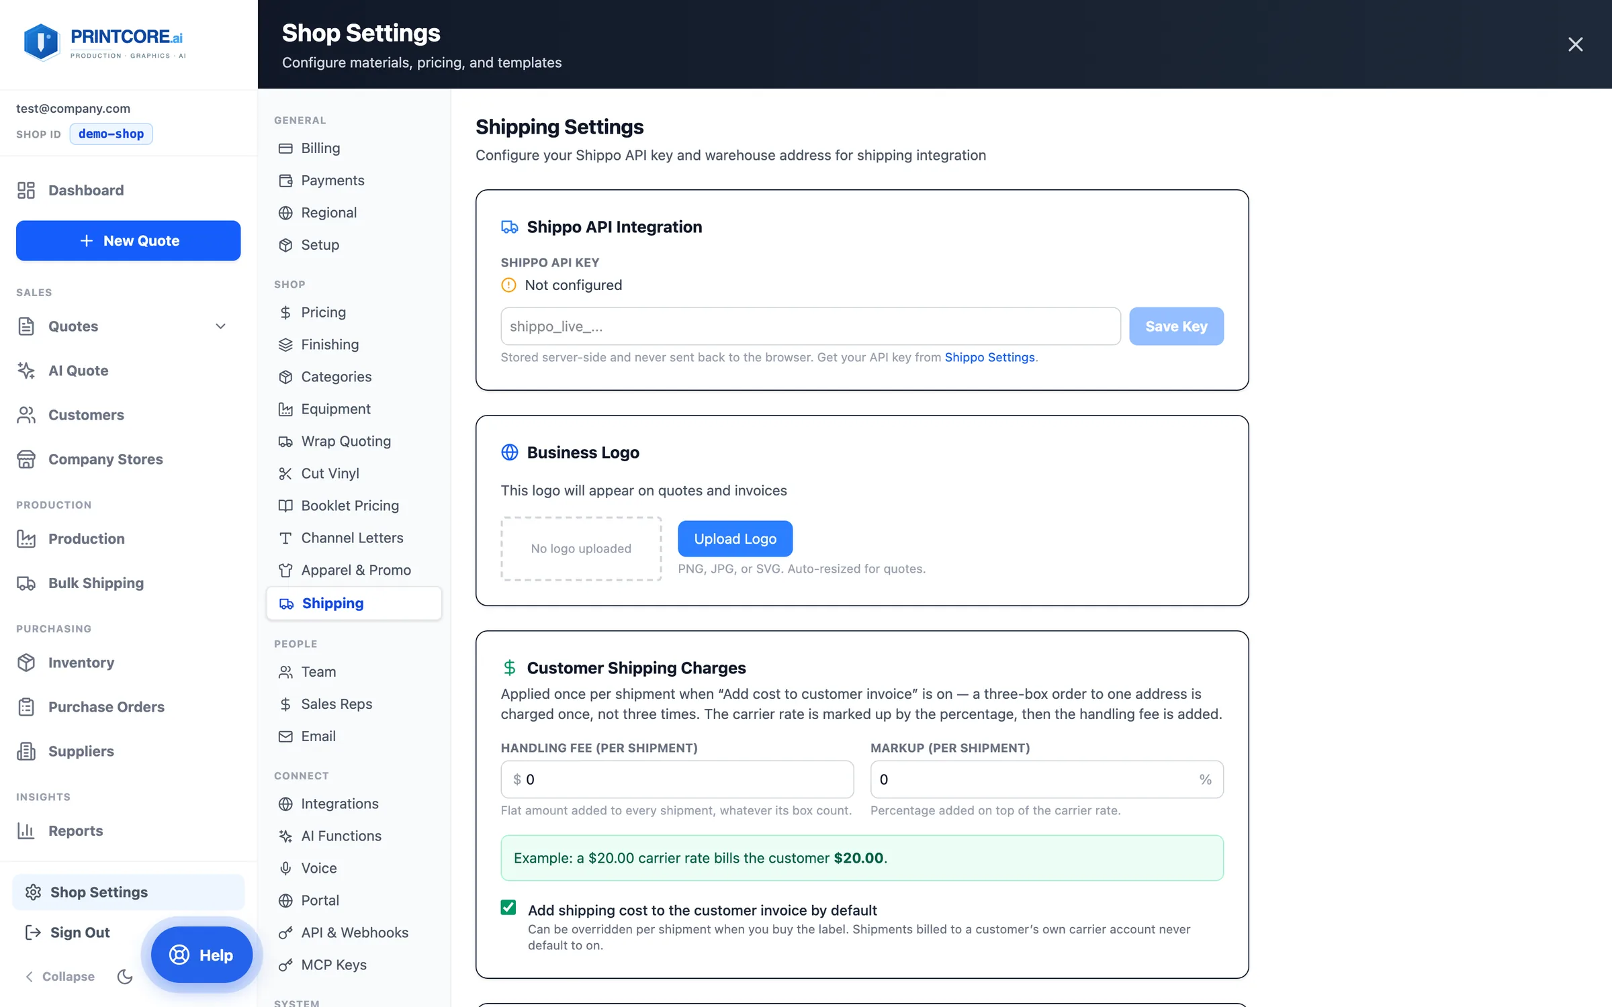Uncheck Add shipping cost to invoice checkbox
Screen dimensions: 1612x1007
[x=508, y=908]
